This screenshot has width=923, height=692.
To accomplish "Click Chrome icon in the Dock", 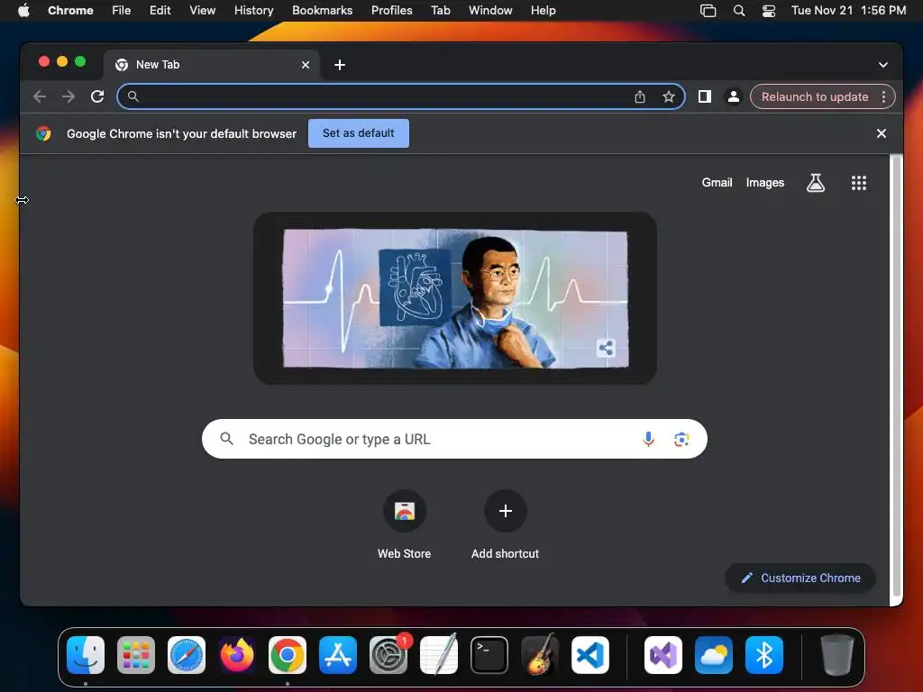I will (x=288, y=655).
